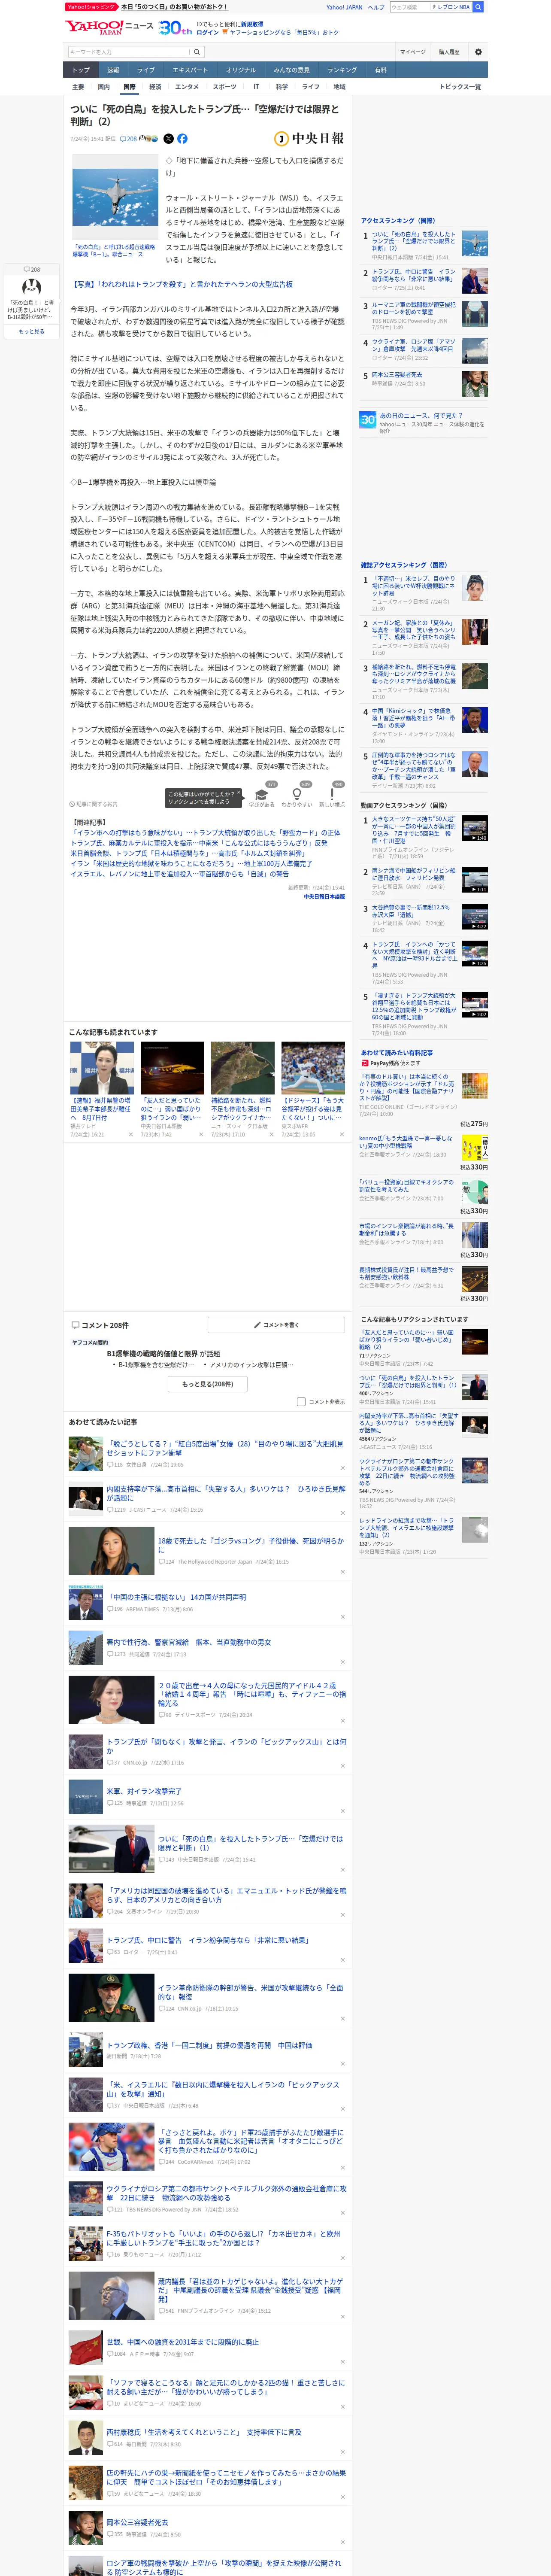551x2576 pixels.
Task: Open related link about 麻薬カルテル troop deployment
Action: pyautogui.click(x=199, y=843)
